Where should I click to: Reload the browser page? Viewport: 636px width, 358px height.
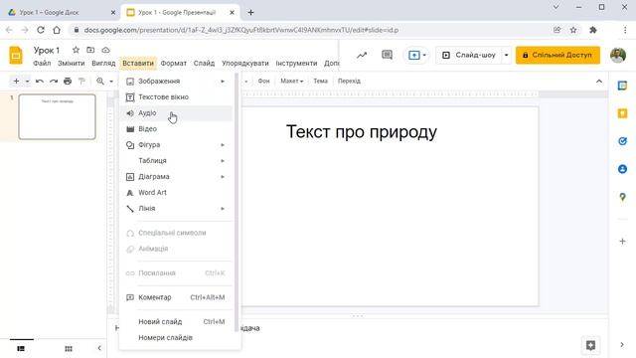coord(40,30)
